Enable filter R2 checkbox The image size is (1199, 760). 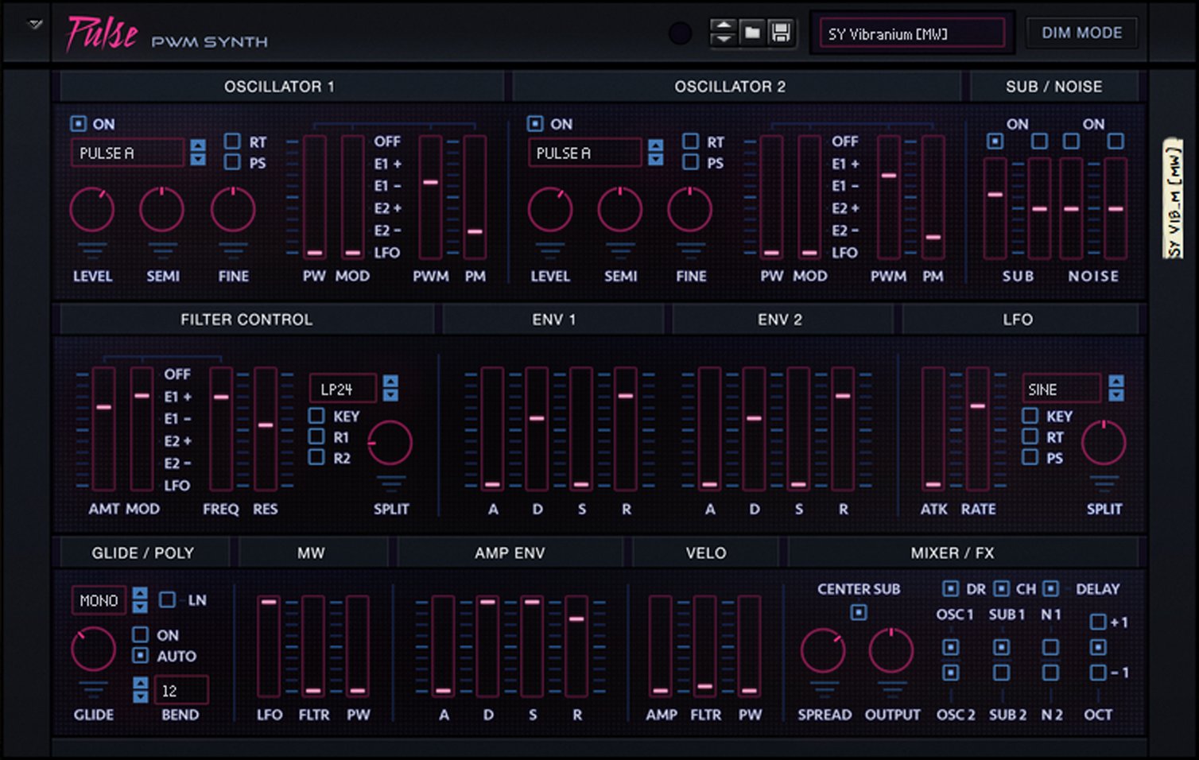click(x=316, y=457)
